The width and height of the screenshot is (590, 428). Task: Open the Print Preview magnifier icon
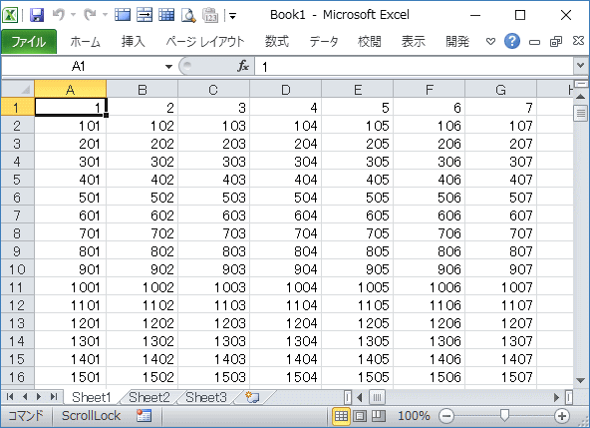pyautogui.click(x=188, y=15)
